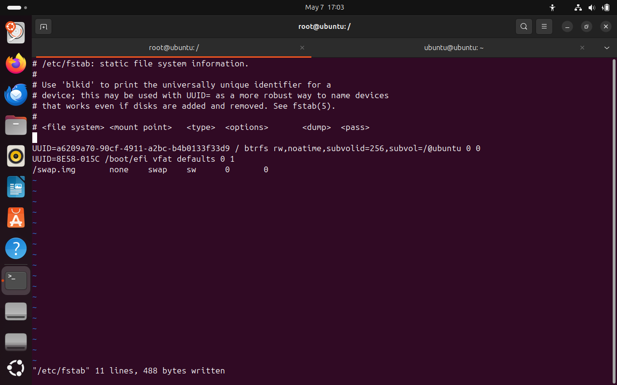This screenshot has height=385, width=617.
Task: Launch Thunderbird from the dock
Action: [16, 94]
